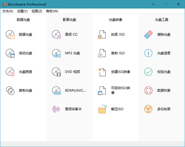This screenshot has height=147, width=185.
Task: Open the 光盘信息 info icon
Action: (x=148, y=53)
